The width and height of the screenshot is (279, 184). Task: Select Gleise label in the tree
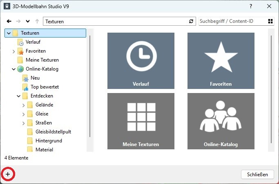click(x=42, y=114)
